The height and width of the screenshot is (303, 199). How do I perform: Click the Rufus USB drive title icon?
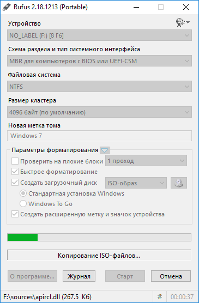tap(7, 7)
